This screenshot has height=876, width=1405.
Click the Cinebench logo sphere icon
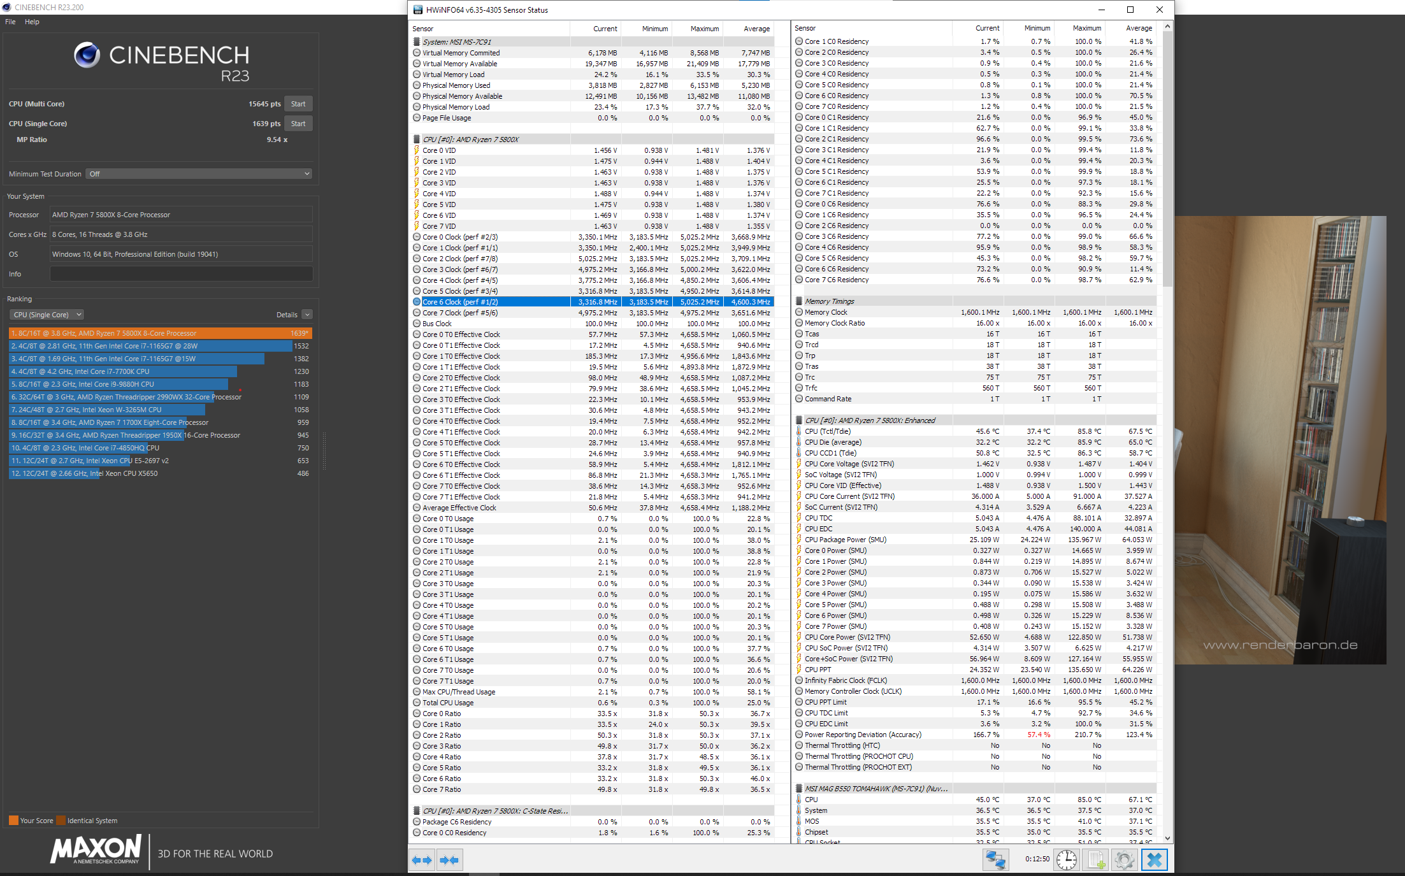coord(87,55)
